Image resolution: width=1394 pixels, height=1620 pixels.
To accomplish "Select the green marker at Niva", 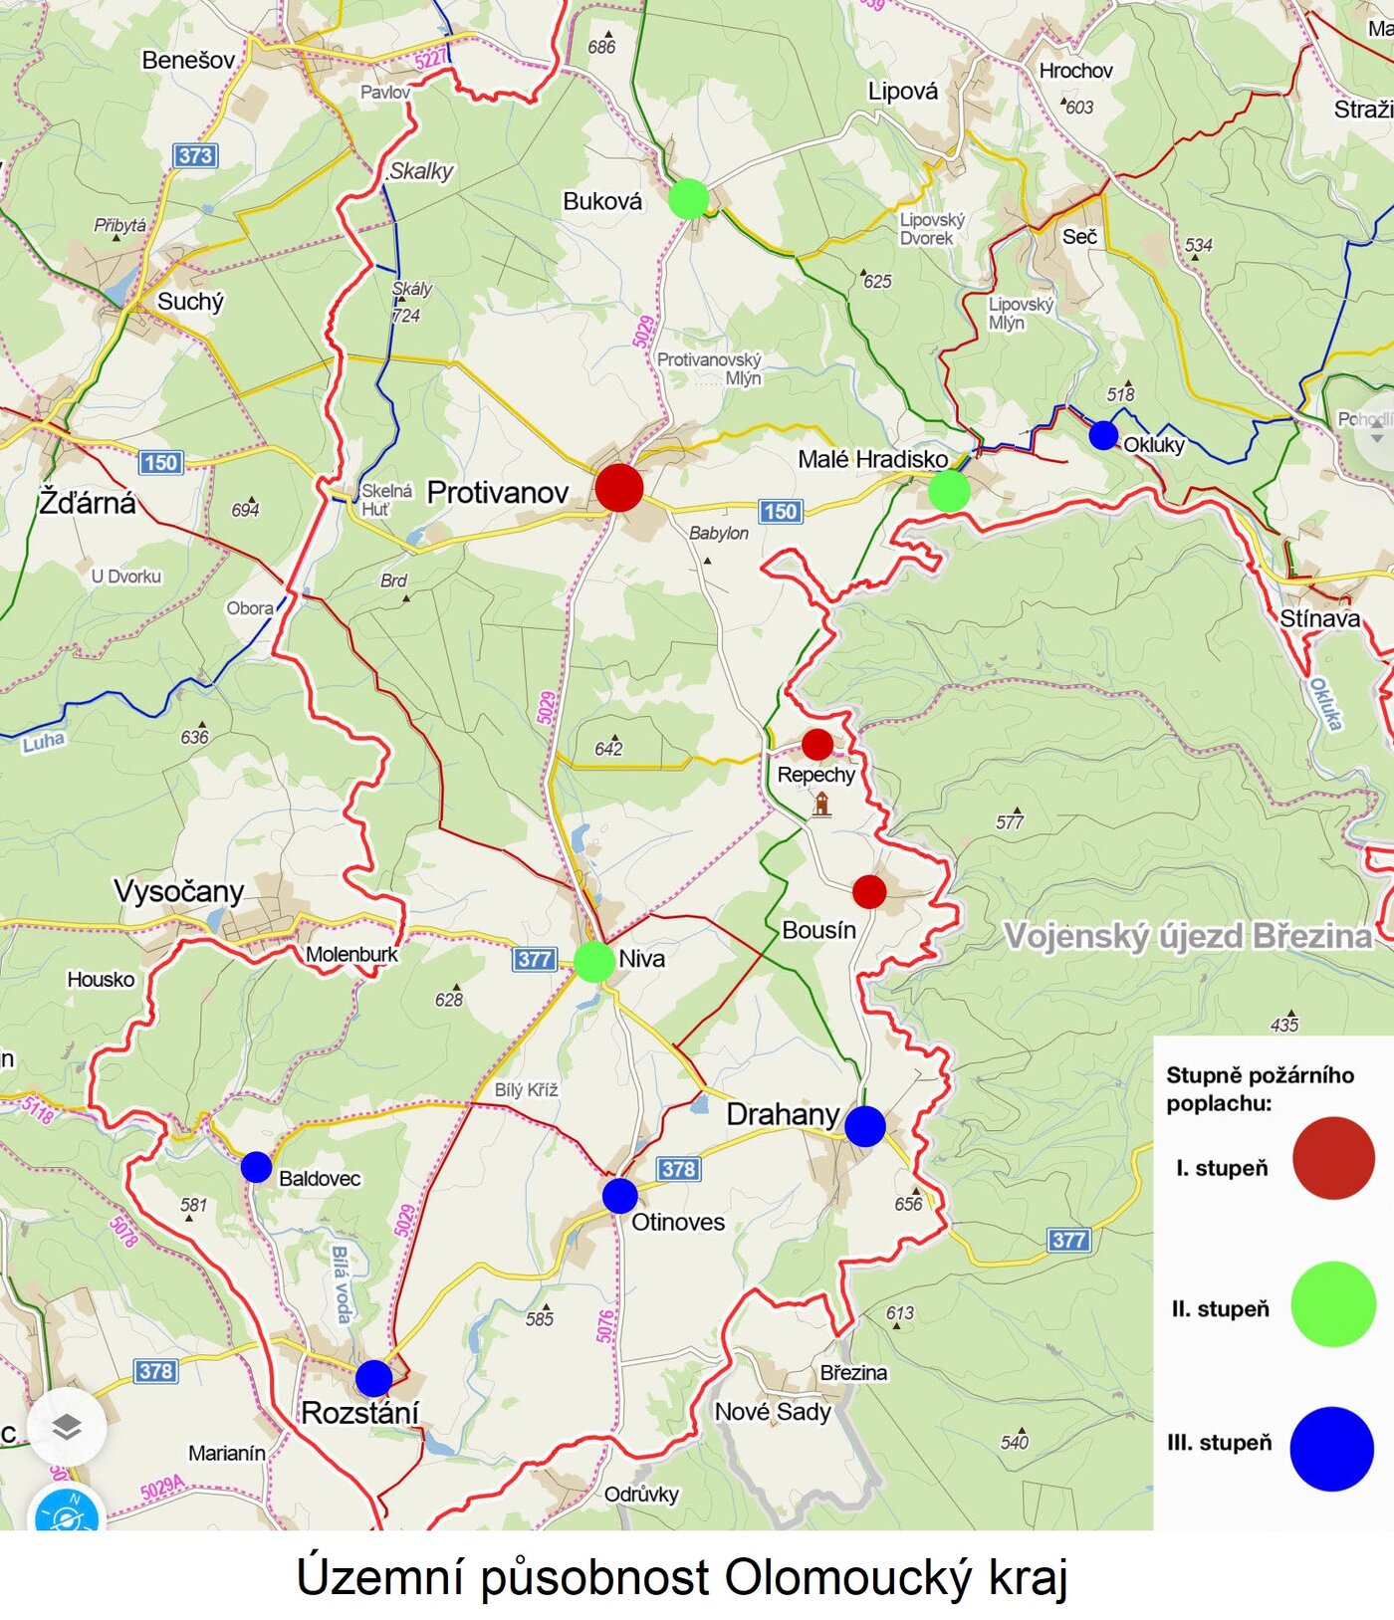I will [594, 962].
